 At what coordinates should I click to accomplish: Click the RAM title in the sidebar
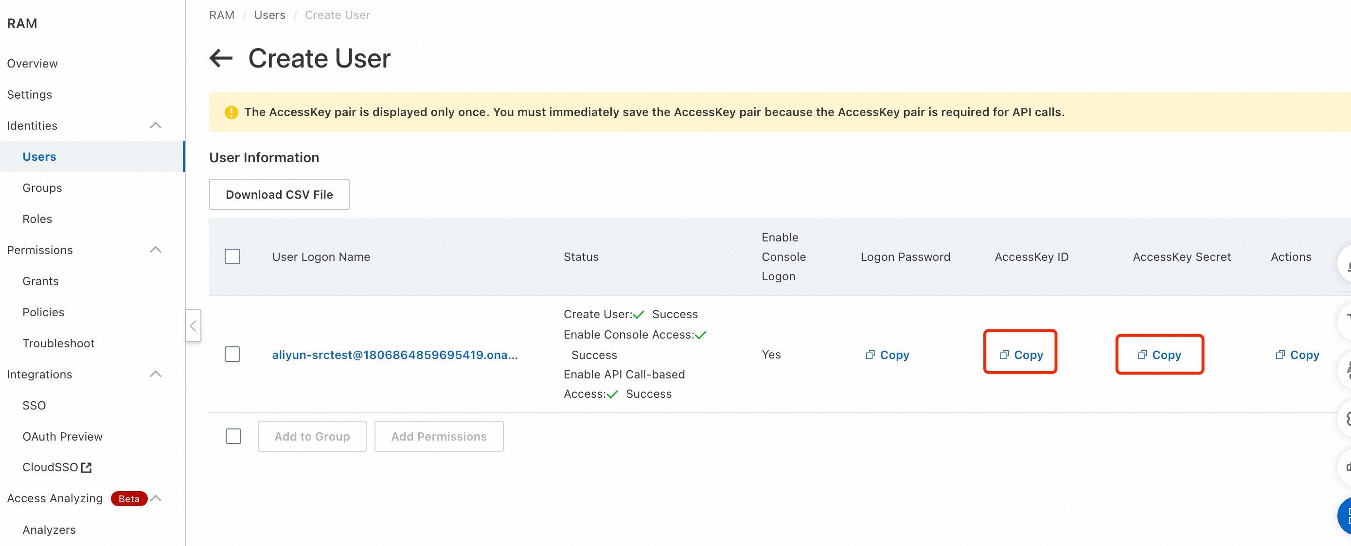click(22, 24)
